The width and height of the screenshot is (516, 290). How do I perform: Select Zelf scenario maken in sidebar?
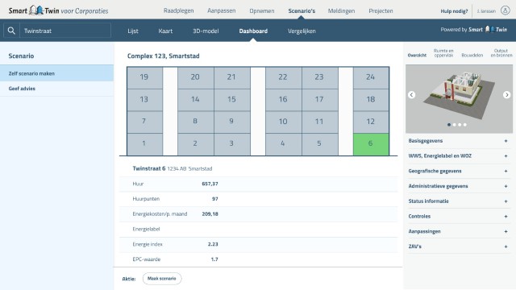57,73
